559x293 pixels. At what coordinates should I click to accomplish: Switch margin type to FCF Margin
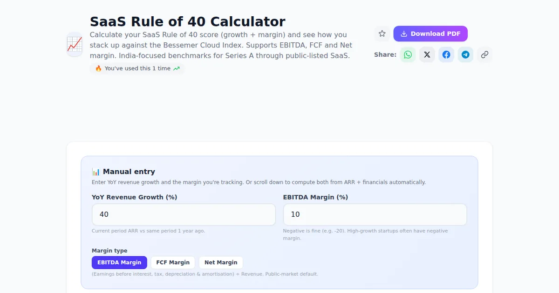[x=173, y=262]
